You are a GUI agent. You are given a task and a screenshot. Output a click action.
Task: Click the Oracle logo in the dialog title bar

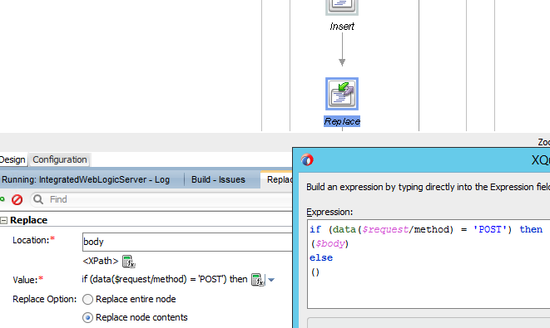[307, 160]
